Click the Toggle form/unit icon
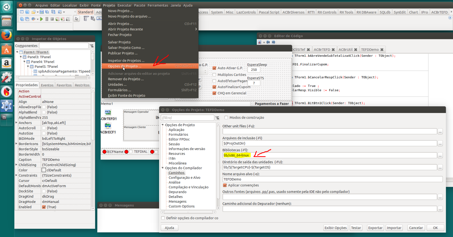This screenshot has height=237, width=453. (53, 12)
